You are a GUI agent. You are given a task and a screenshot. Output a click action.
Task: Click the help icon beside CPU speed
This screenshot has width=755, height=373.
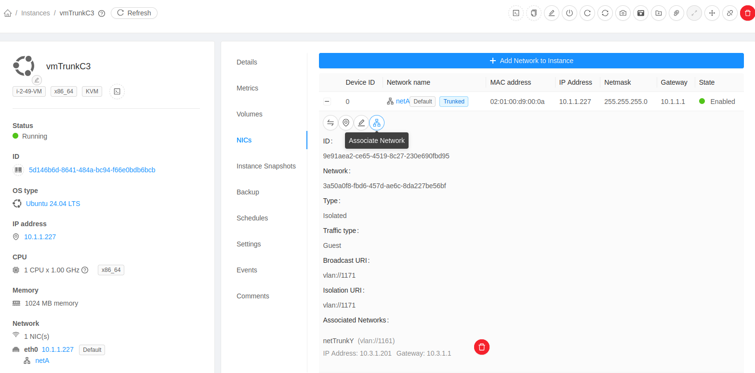tap(85, 270)
